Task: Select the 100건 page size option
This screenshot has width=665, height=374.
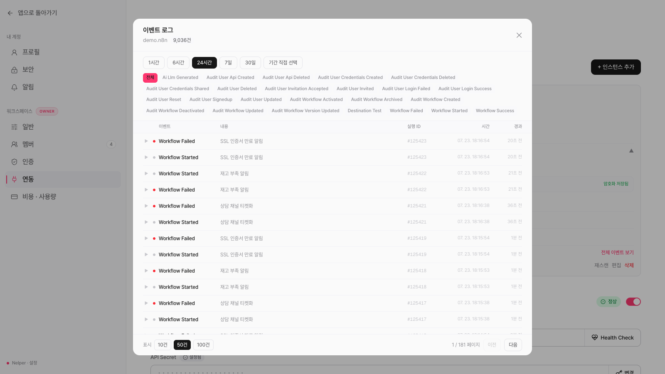Action: (x=203, y=345)
